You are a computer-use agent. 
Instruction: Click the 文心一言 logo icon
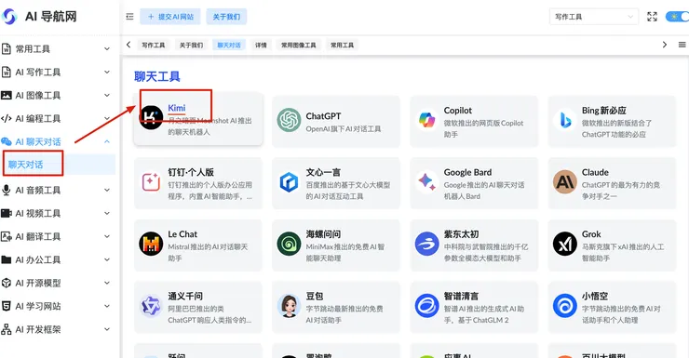click(289, 181)
